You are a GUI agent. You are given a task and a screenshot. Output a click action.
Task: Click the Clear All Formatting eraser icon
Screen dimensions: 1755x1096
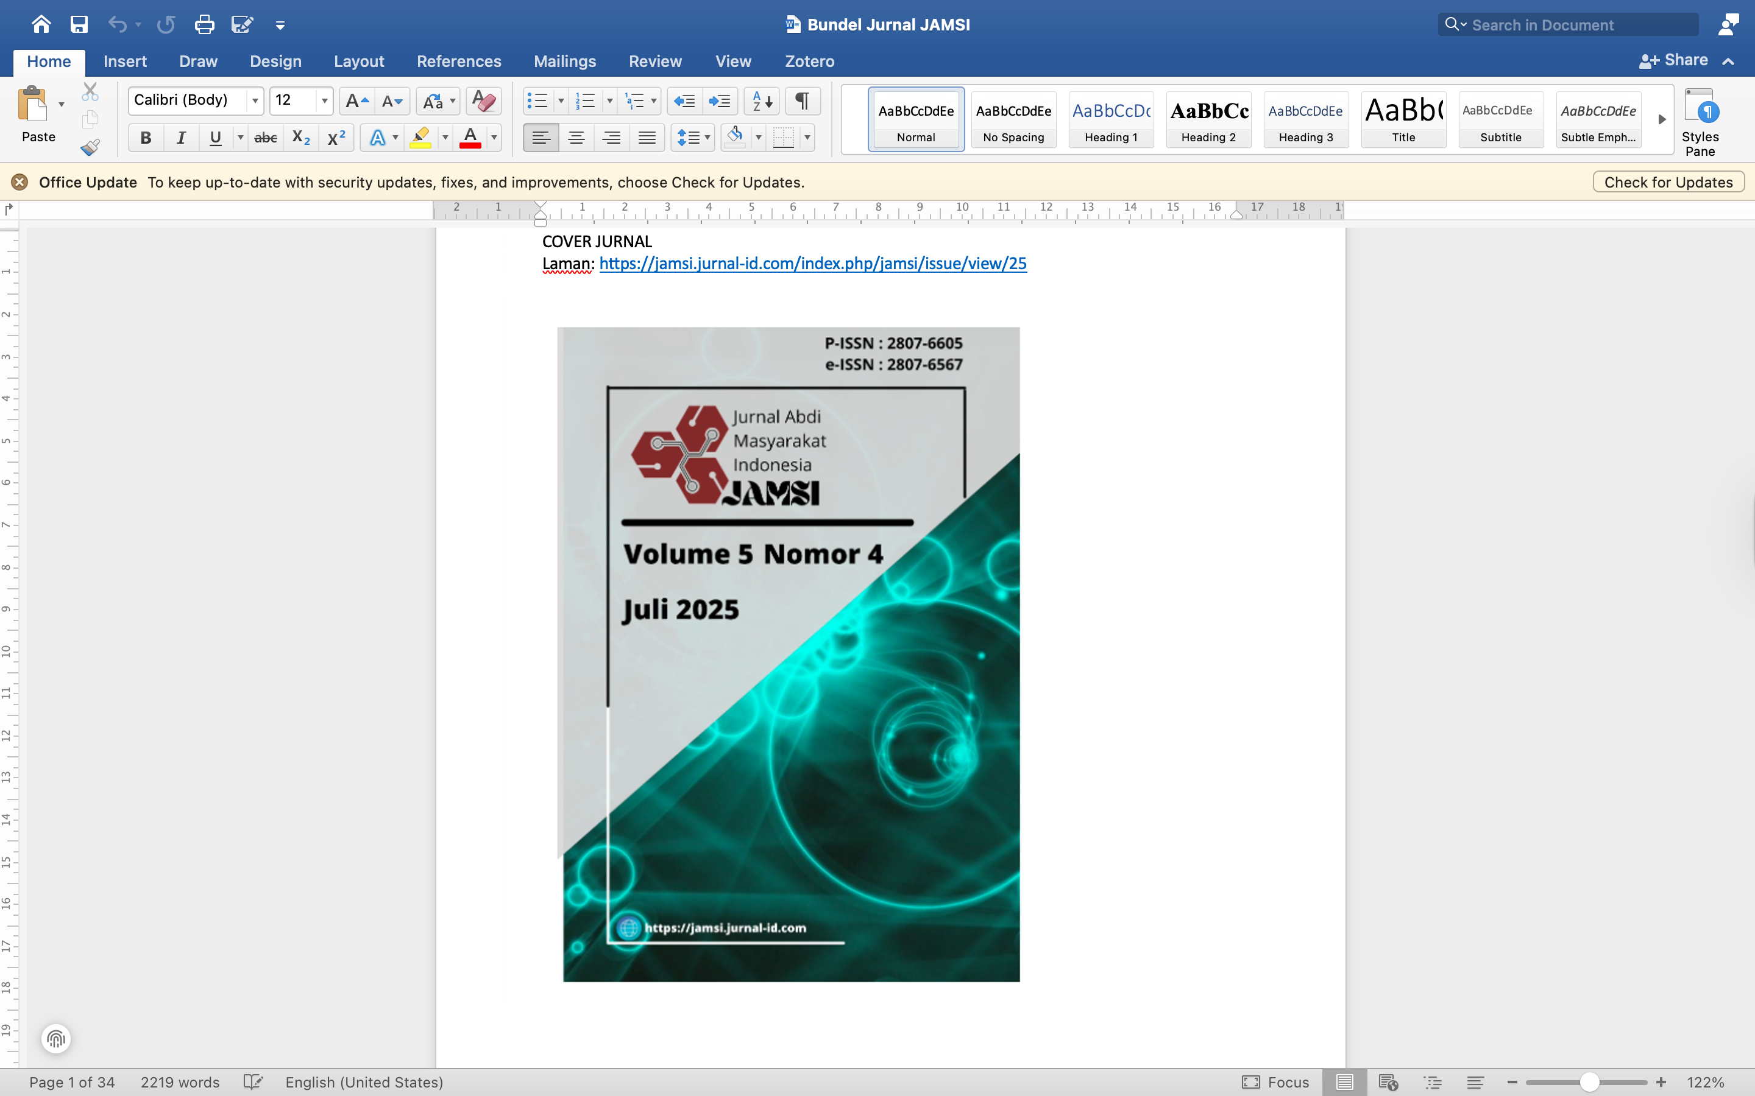[x=484, y=100]
